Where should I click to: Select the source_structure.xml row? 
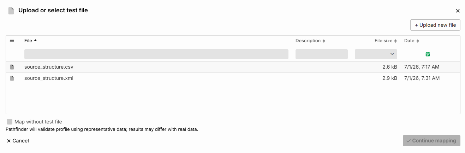pyautogui.click(x=233, y=78)
